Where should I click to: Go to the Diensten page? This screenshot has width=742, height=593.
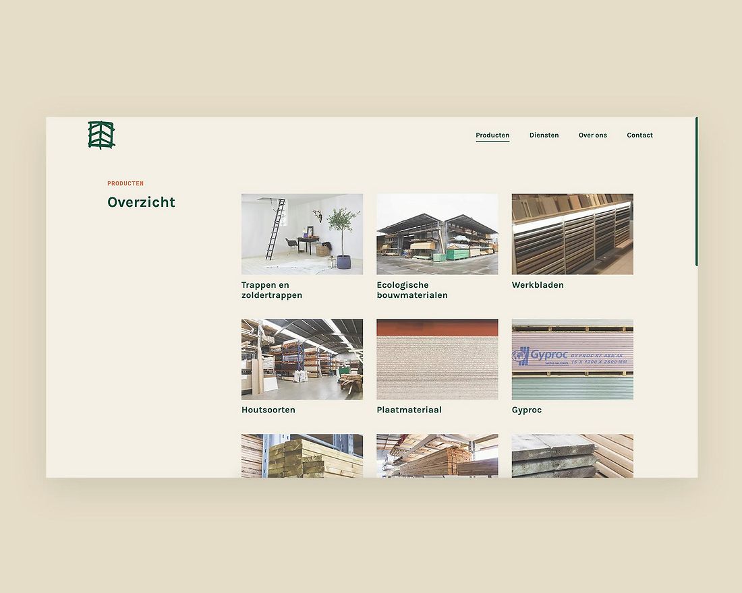tap(544, 135)
